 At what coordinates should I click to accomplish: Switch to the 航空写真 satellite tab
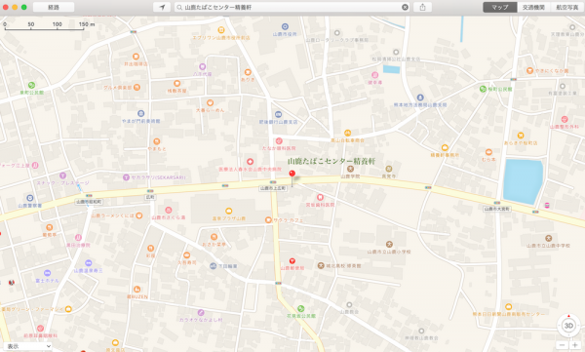(567, 7)
